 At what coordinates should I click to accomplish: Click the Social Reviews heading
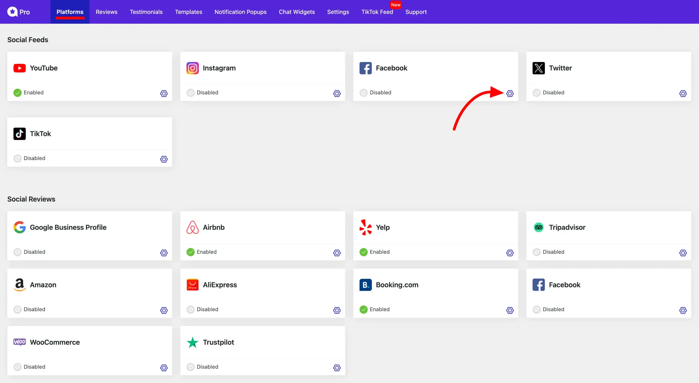(31, 199)
